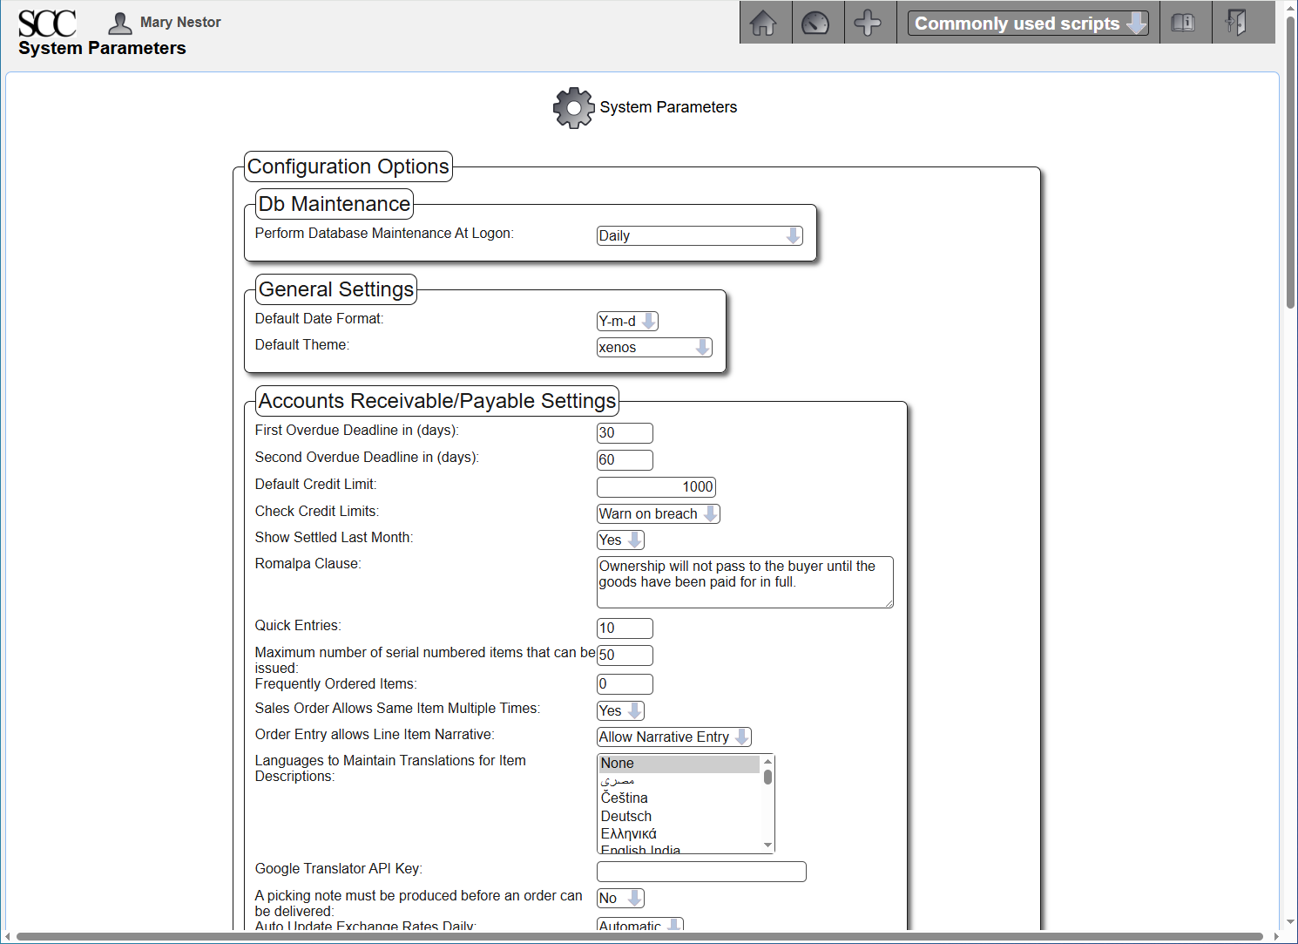Click the Romalpa Clause text area
Viewport: 1298px width, 944px height.
pos(745,582)
